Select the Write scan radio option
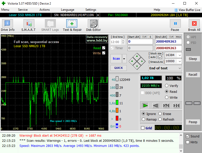 point(167,97)
